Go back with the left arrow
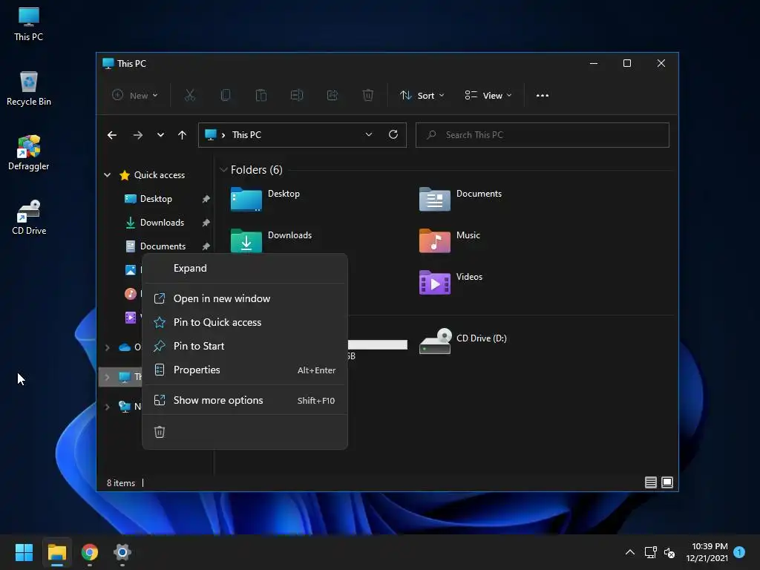The width and height of the screenshot is (760, 570). 112,135
